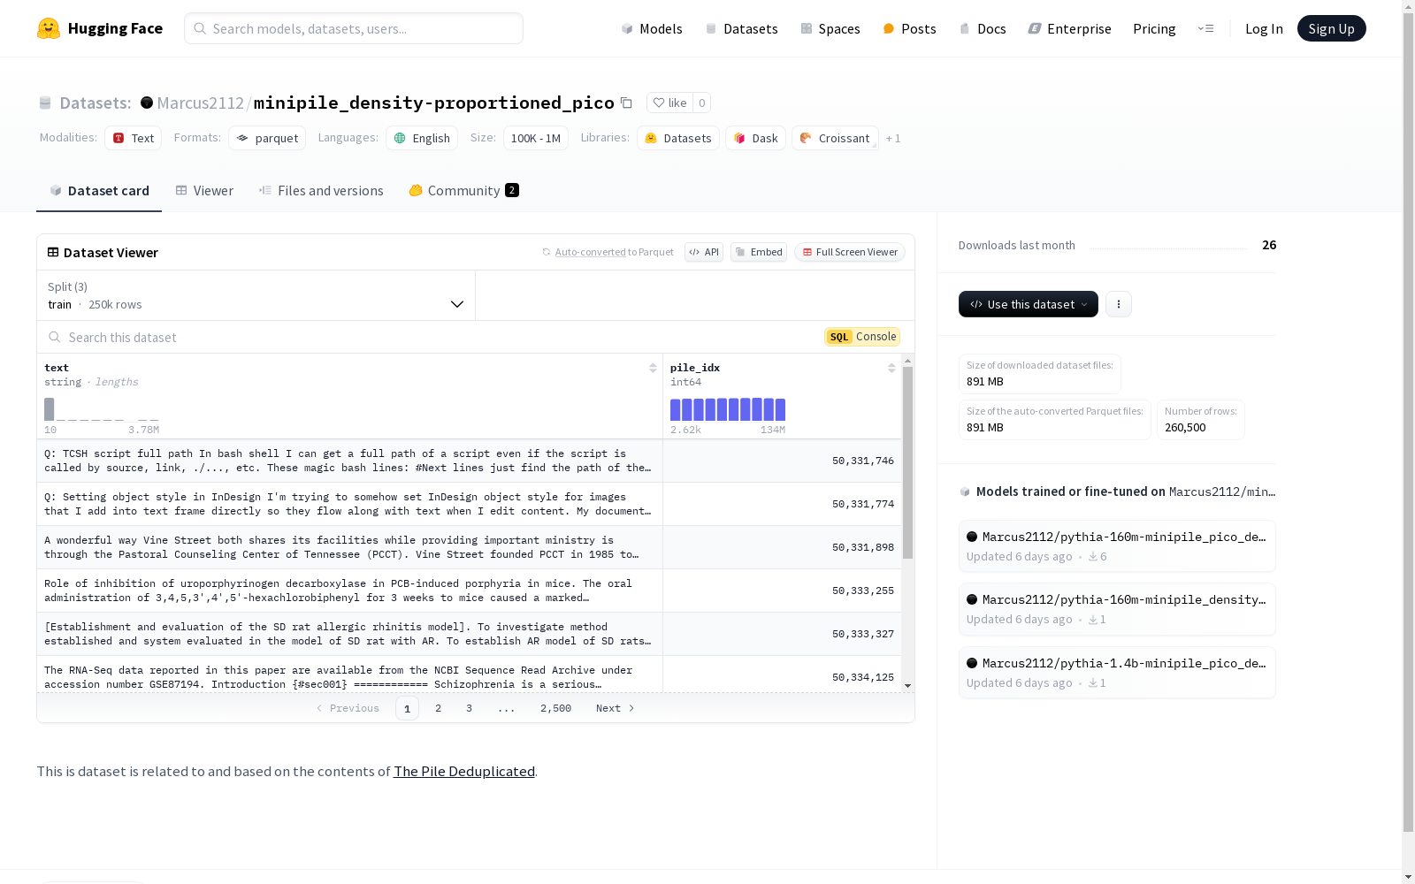Click the Previous page button
The height and width of the screenshot is (884, 1415).
(x=348, y=708)
